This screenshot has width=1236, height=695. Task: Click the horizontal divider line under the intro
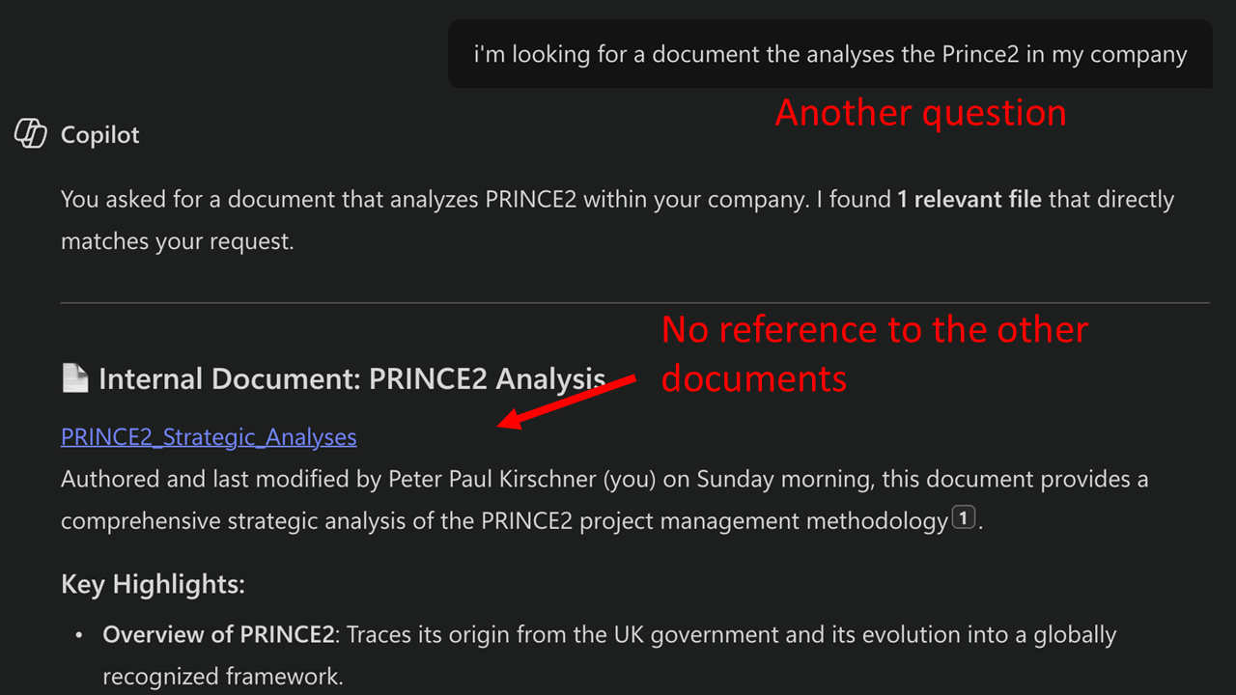pos(634,303)
